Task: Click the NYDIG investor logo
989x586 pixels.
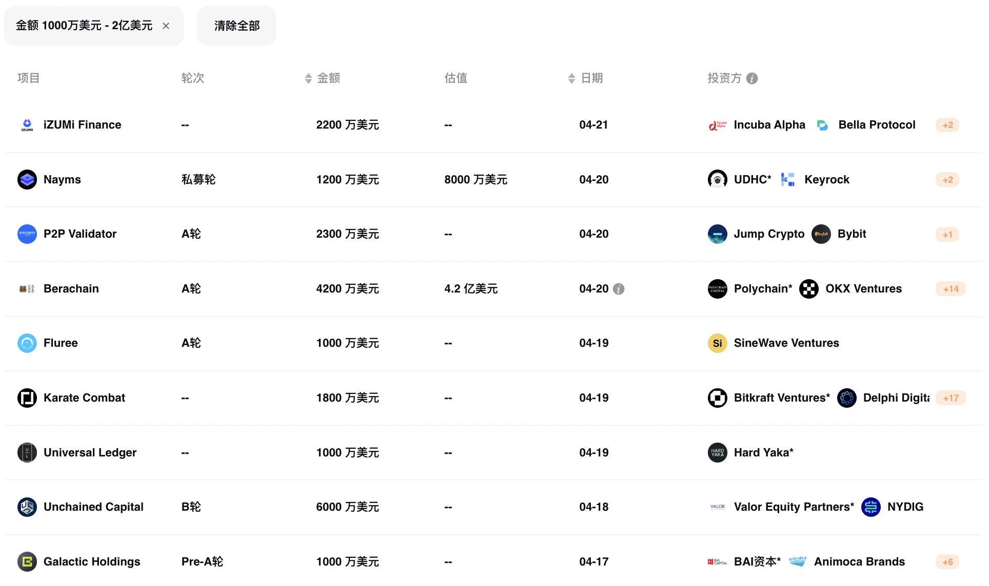Action: [x=871, y=507]
